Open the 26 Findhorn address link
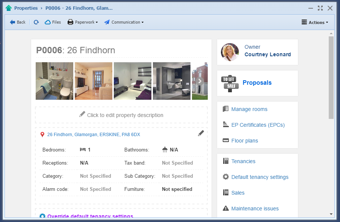Viewport: 340px width, 222px height. coord(94,135)
